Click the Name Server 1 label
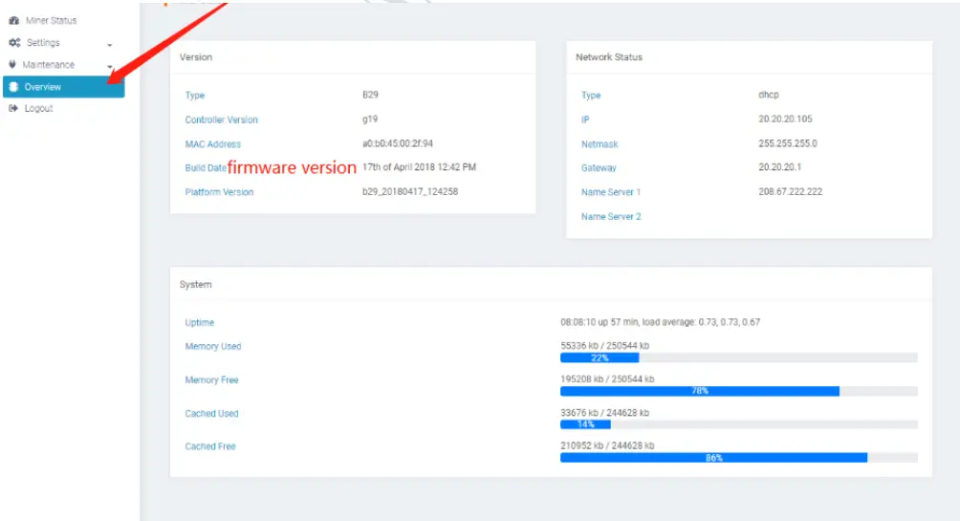This screenshot has width=960, height=521. coord(610,192)
